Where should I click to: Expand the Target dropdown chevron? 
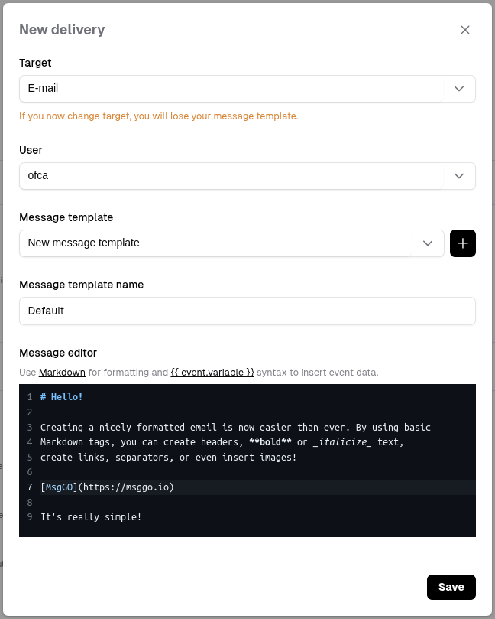[x=459, y=89]
